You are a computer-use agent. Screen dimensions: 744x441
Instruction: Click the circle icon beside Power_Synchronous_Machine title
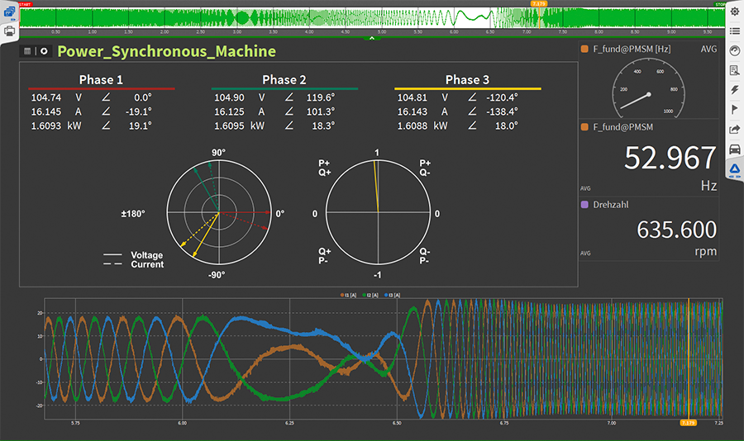coord(43,51)
